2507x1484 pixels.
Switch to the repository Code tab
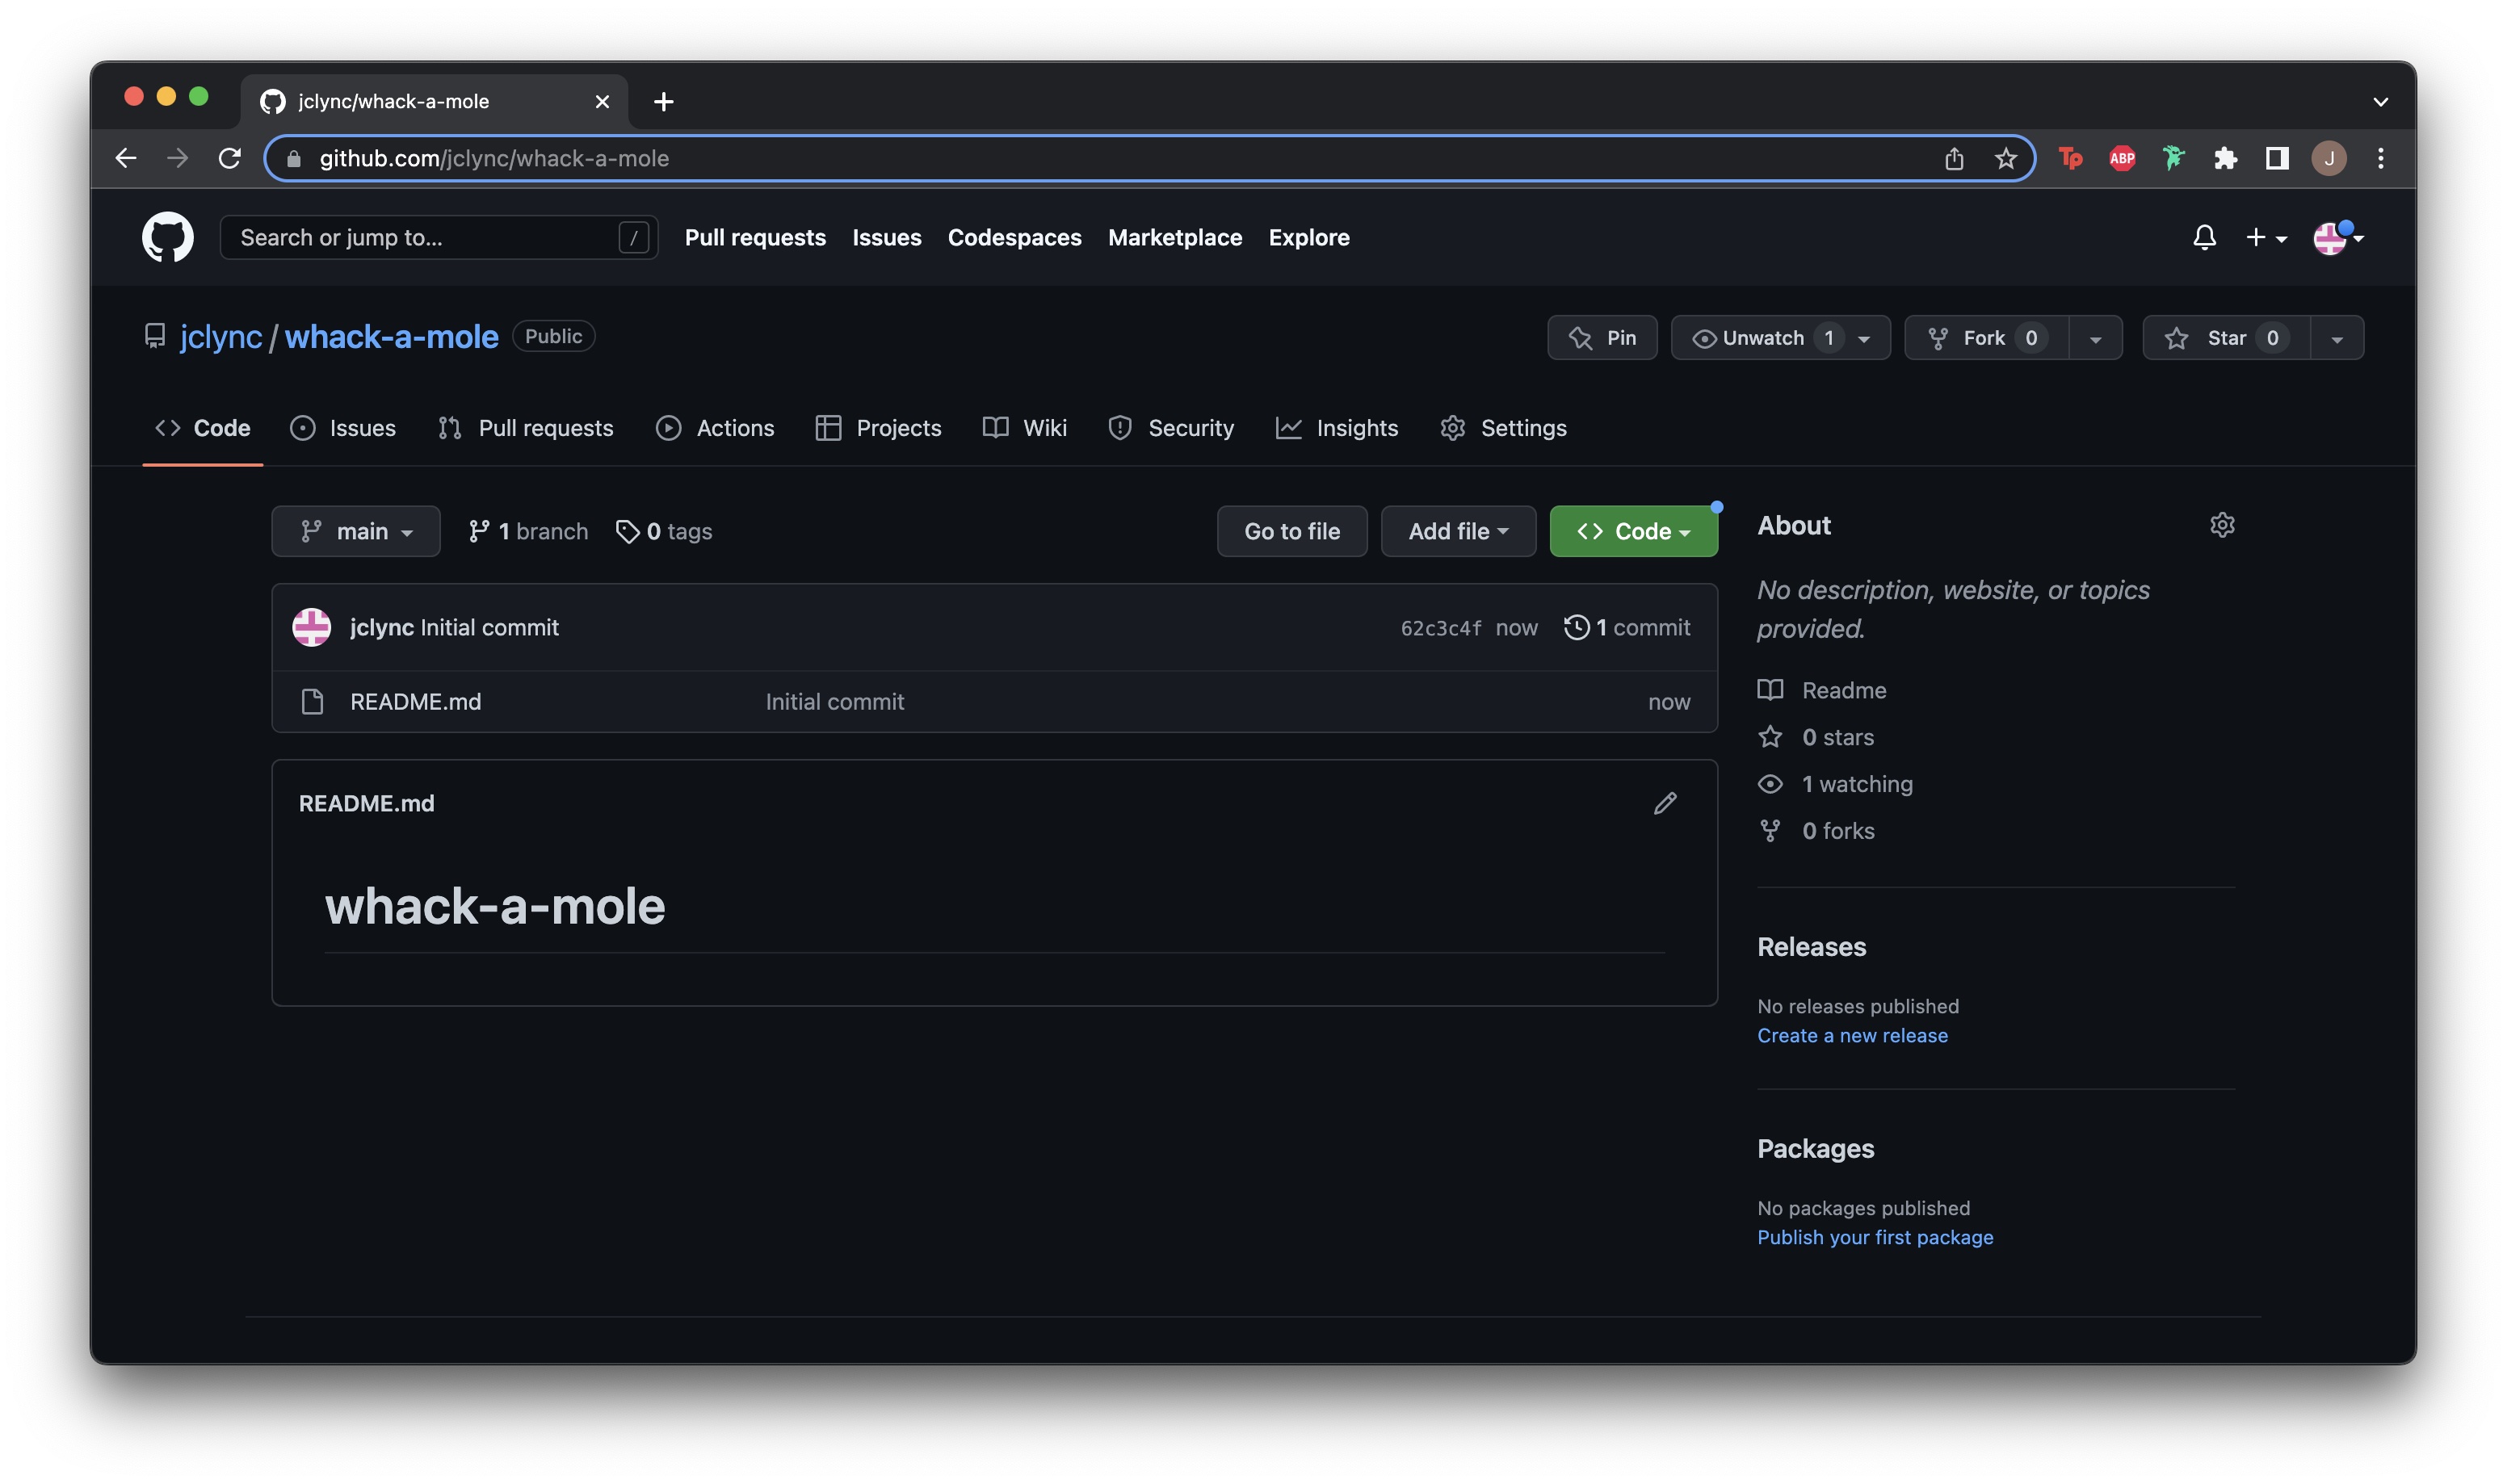click(x=202, y=428)
